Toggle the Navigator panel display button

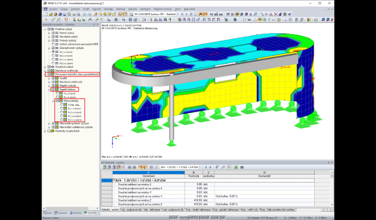tap(120, 14)
